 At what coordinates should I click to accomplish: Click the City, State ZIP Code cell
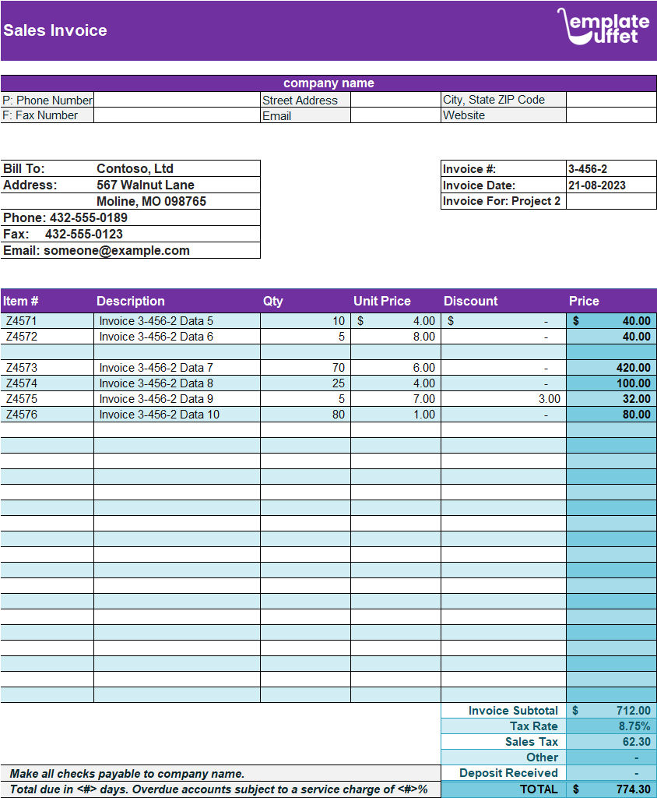tap(501, 100)
